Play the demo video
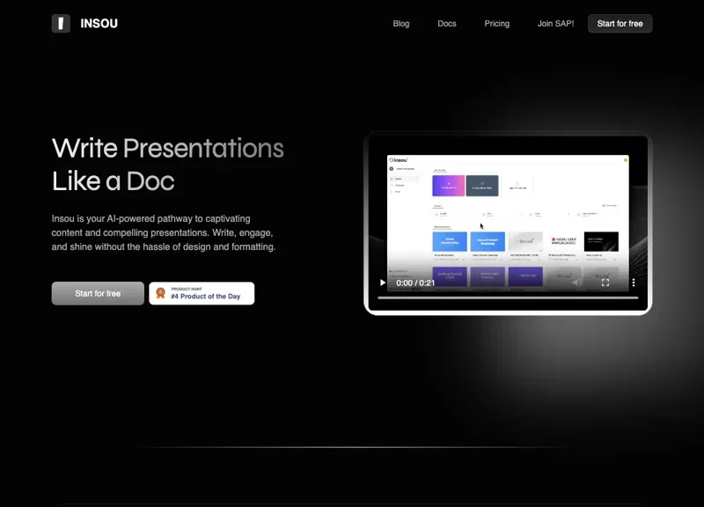This screenshot has height=507, width=704. [383, 283]
